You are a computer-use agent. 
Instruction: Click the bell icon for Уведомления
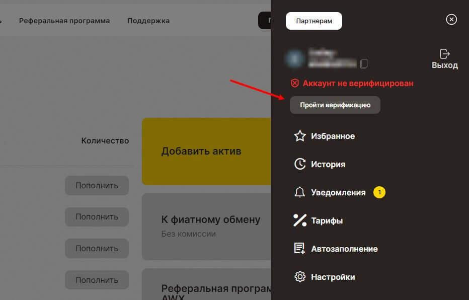pyautogui.click(x=300, y=192)
